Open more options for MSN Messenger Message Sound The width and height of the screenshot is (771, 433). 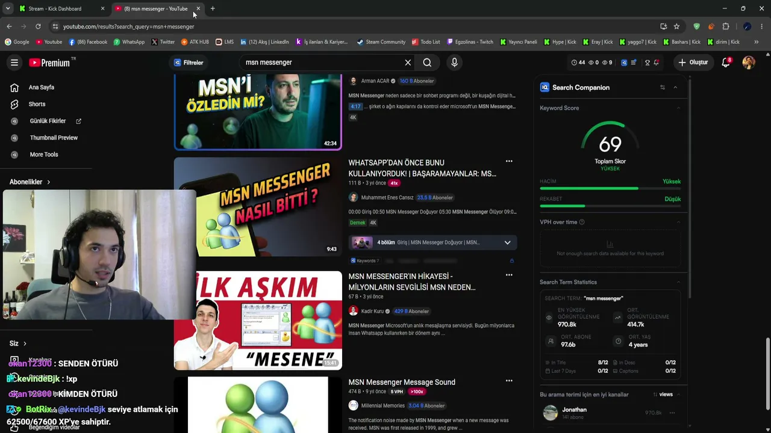(x=509, y=381)
